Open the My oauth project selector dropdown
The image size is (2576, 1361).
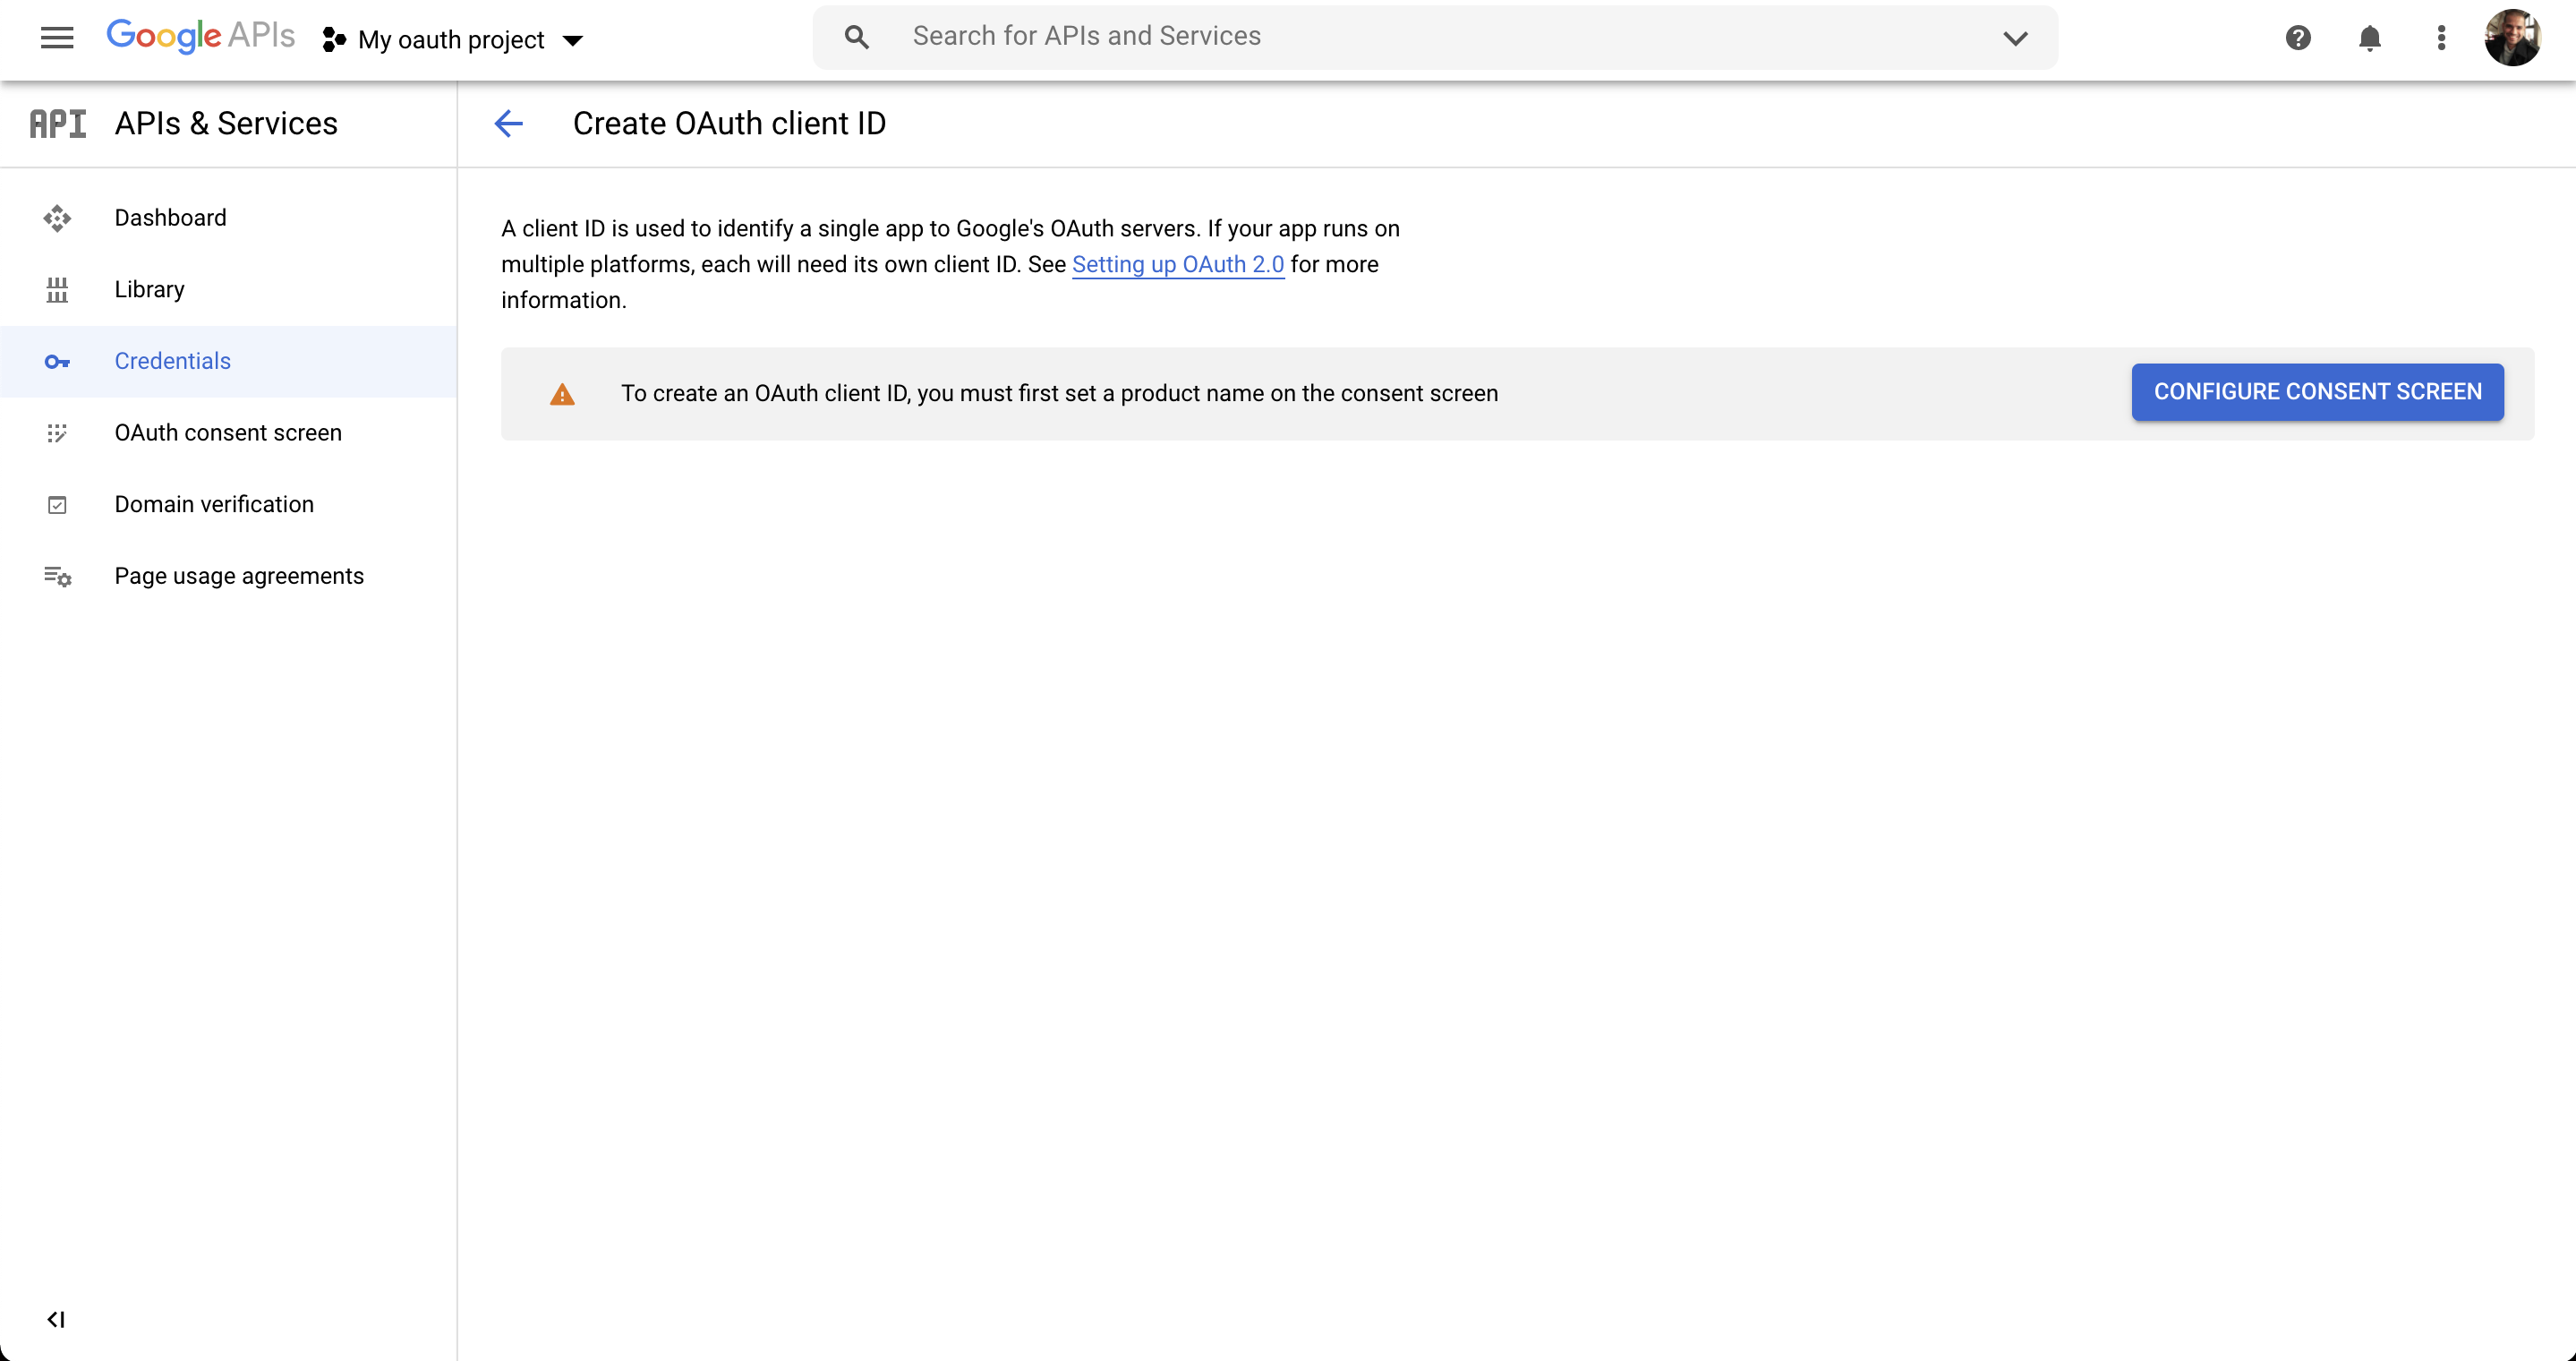coord(454,40)
